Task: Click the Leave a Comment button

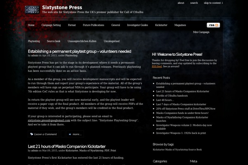Action: (43, 134)
